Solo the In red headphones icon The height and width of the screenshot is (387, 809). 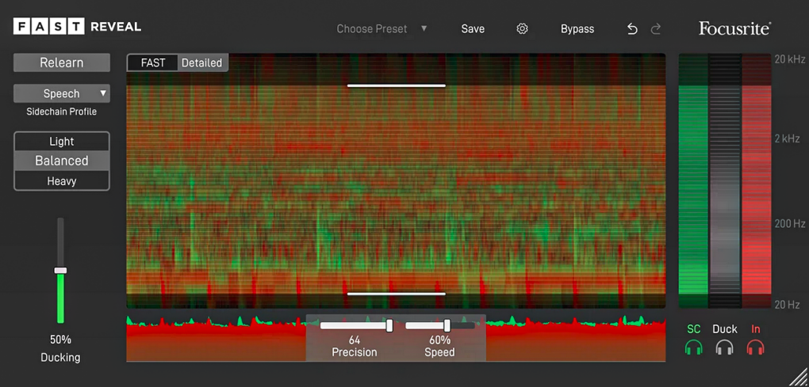coord(755,347)
